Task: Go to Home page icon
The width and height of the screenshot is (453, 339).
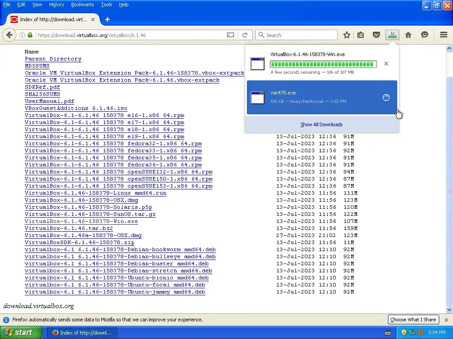Action: (408, 35)
